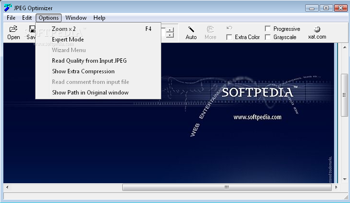Click the Save floppy disk icon

coord(32,29)
